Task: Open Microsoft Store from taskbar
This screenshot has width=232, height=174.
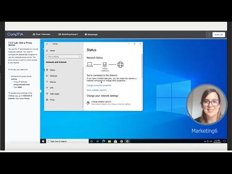Action: 116,141
